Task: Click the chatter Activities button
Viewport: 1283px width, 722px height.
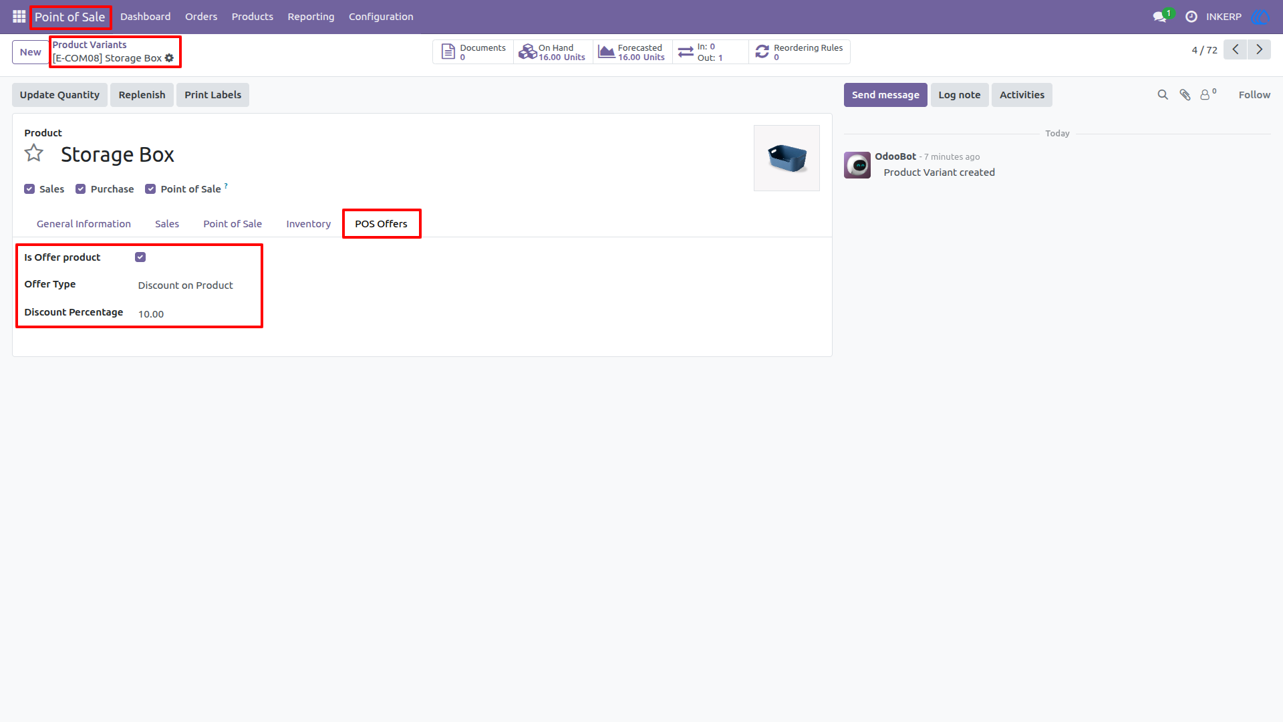Action: click(x=1022, y=95)
